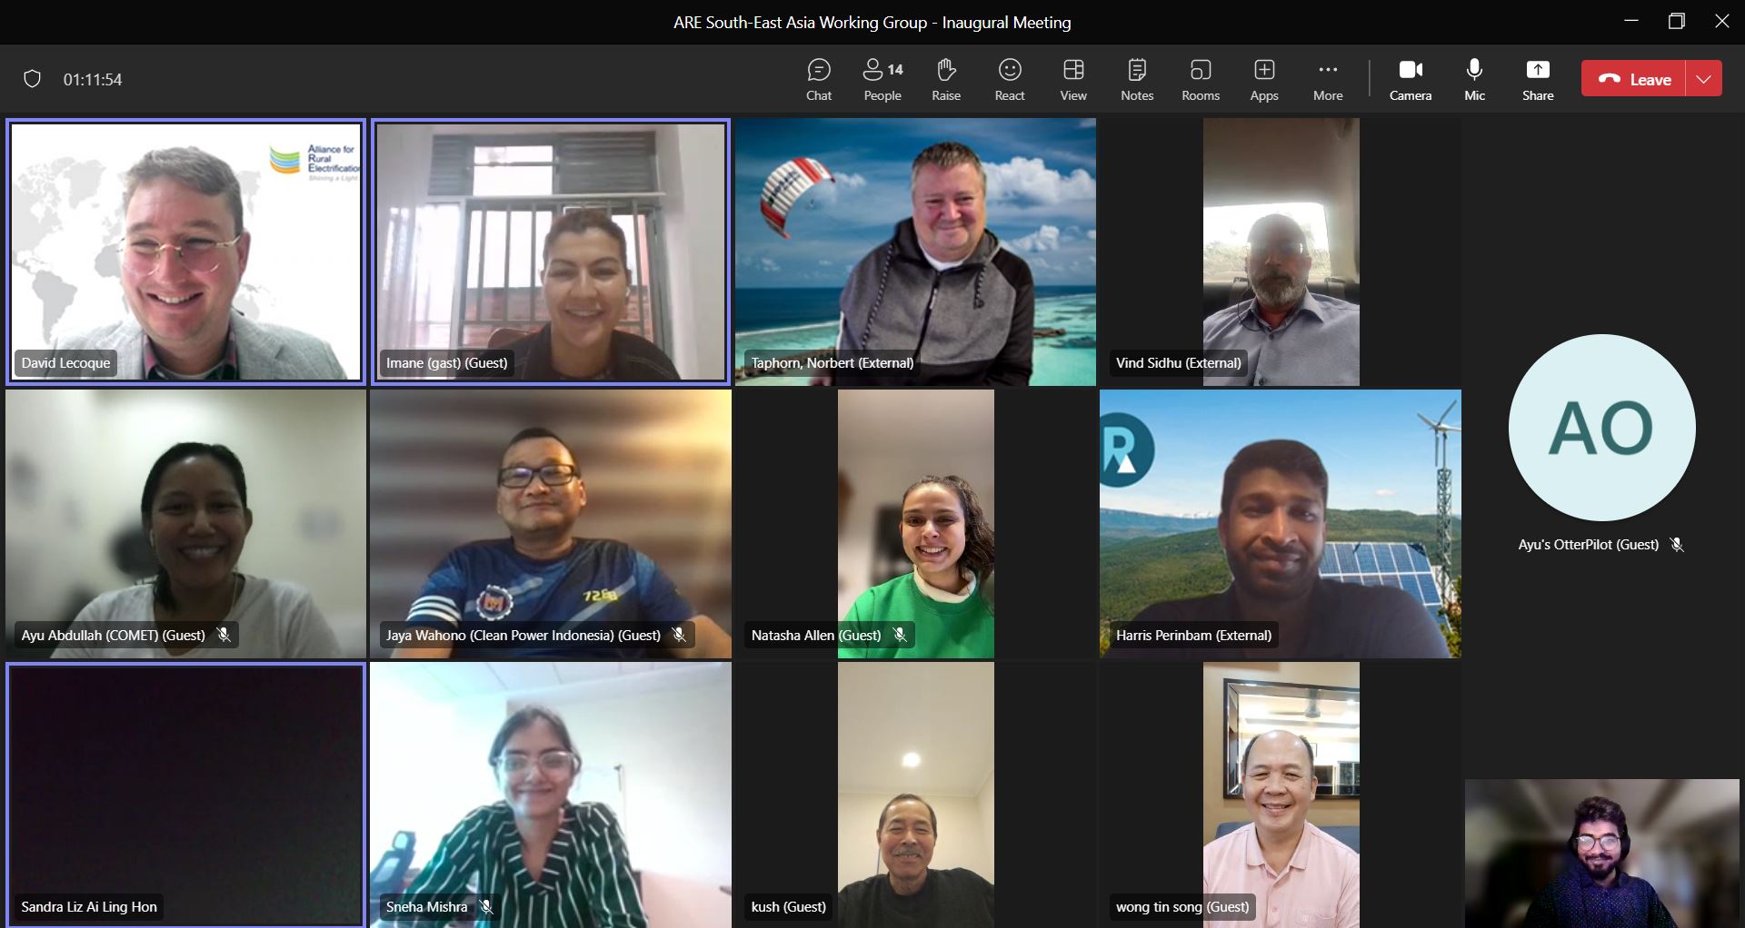Open the View layout menu
Screen dimensions: 1745x928
click(x=1072, y=79)
